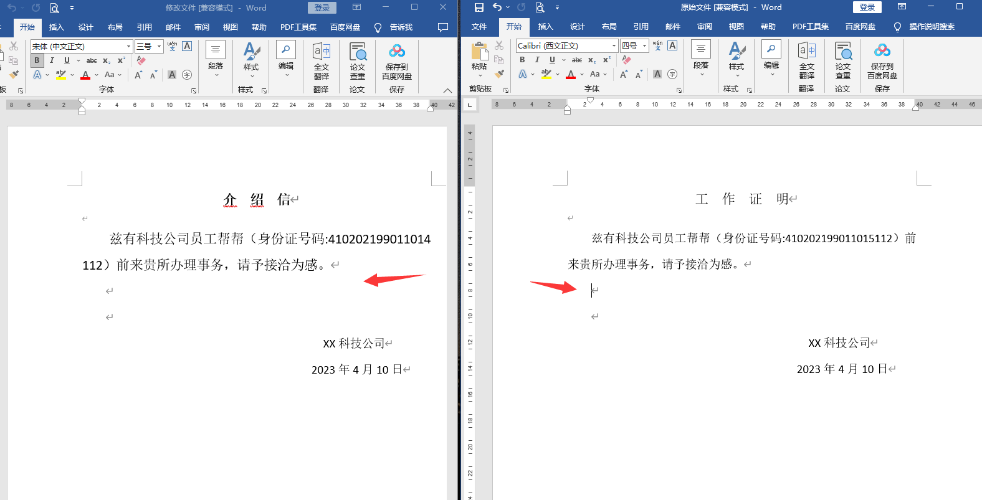Toggle Strikethrough in the 原始文件 window
This screenshot has width=982, height=500.
pos(577,60)
